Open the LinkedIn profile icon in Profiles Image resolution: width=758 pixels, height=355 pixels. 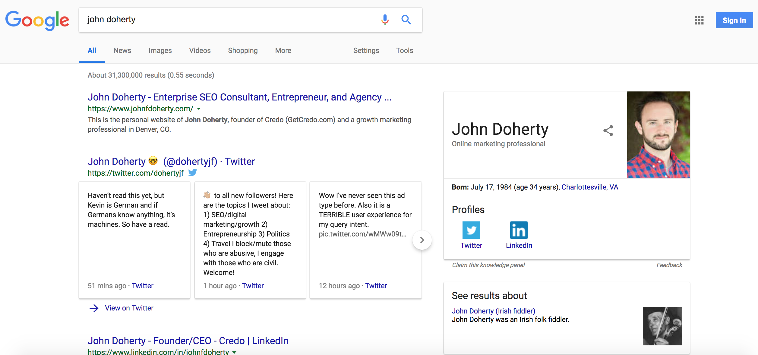519,230
